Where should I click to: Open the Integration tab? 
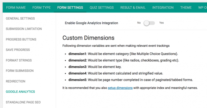[163, 8]
